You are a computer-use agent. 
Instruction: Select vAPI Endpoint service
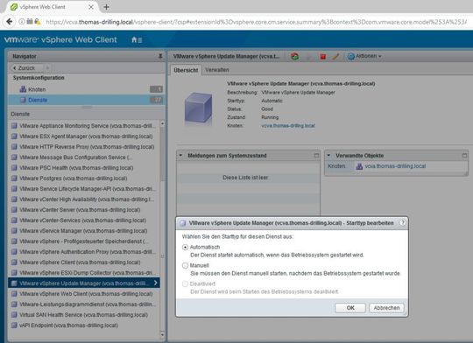click(84, 325)
